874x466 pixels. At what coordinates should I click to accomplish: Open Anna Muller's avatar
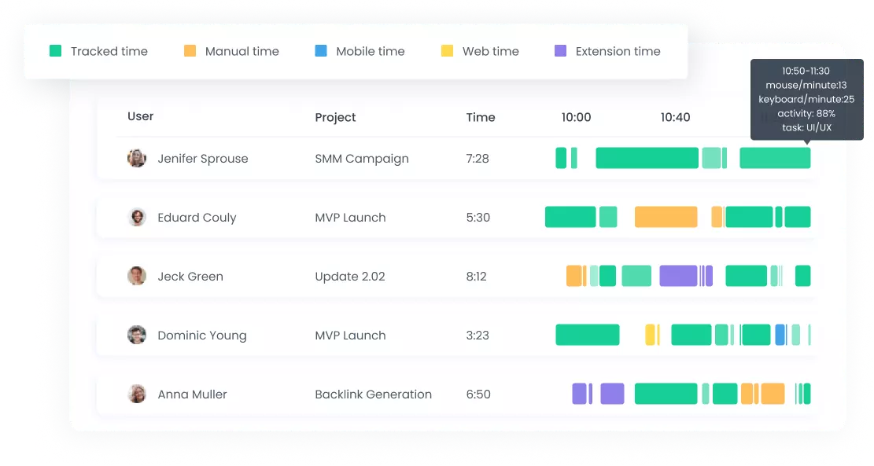coord(137,394)
